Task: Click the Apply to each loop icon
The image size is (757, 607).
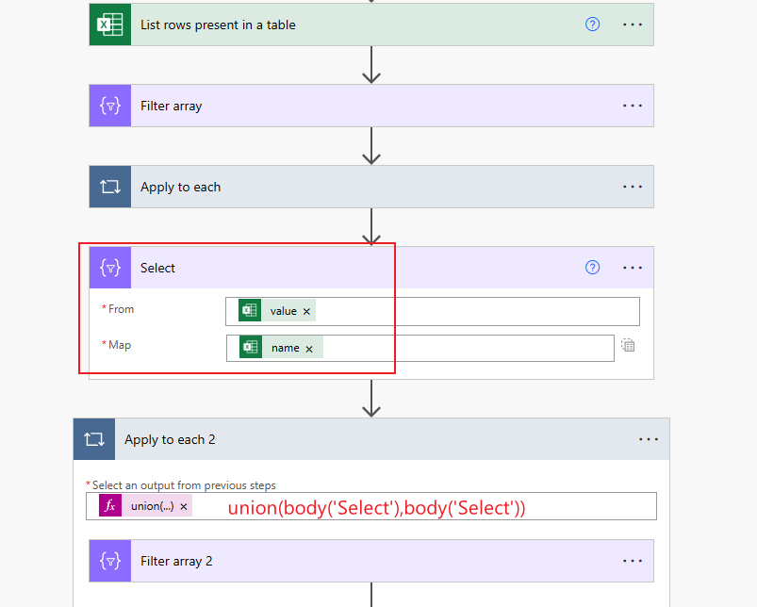Action: 110,187
